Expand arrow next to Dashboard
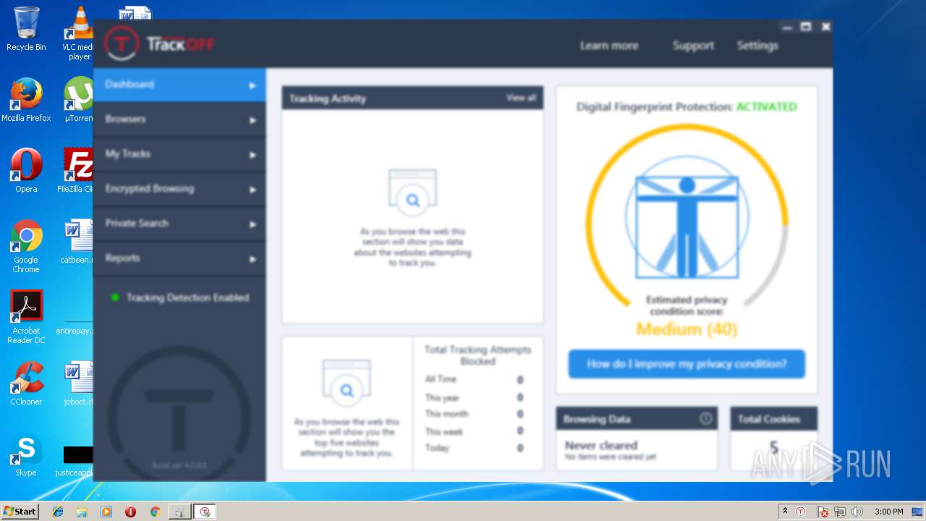 pos(252,85)
